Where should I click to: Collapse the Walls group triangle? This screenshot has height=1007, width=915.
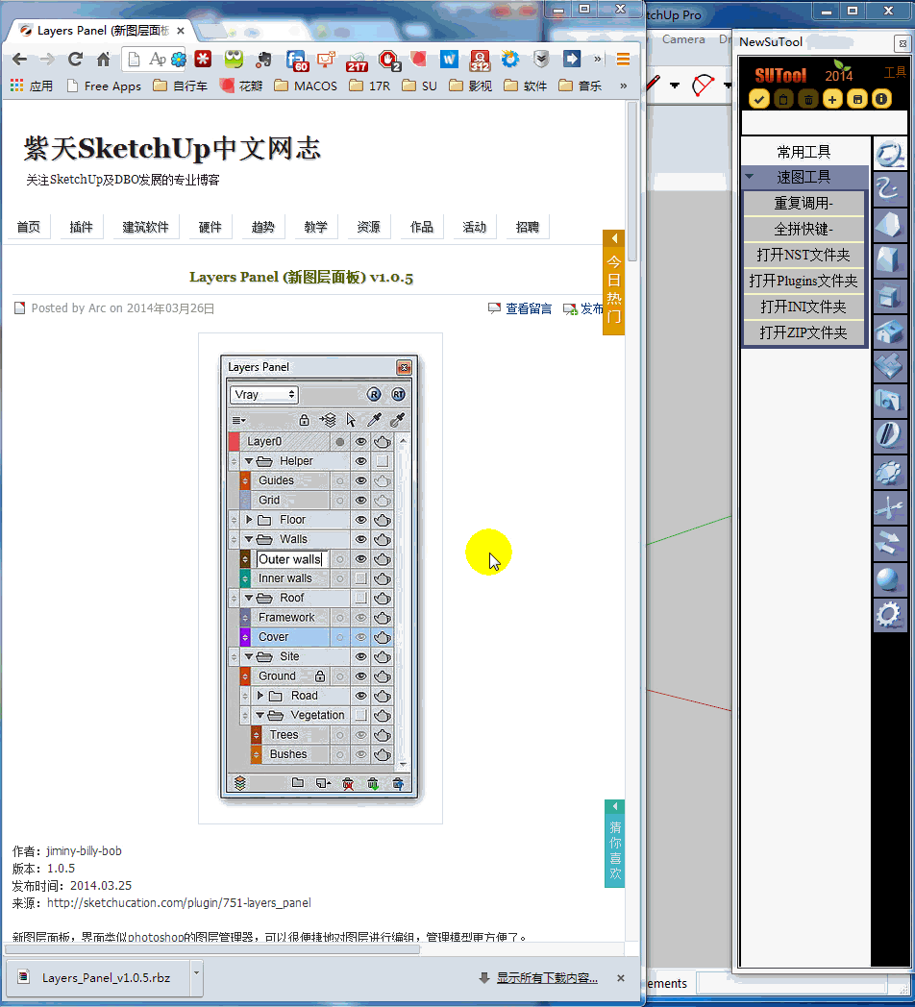click(x=249, y=539)
